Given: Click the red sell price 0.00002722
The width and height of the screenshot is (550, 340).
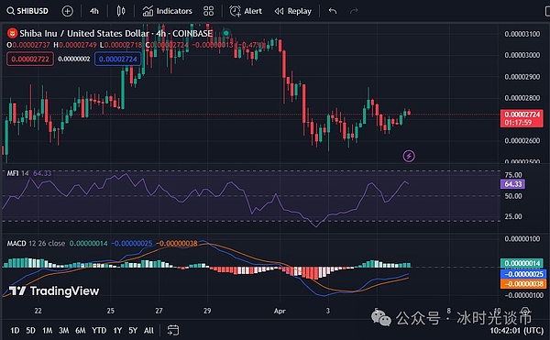Looking at the screenshot, I should [x=30, y=59].
